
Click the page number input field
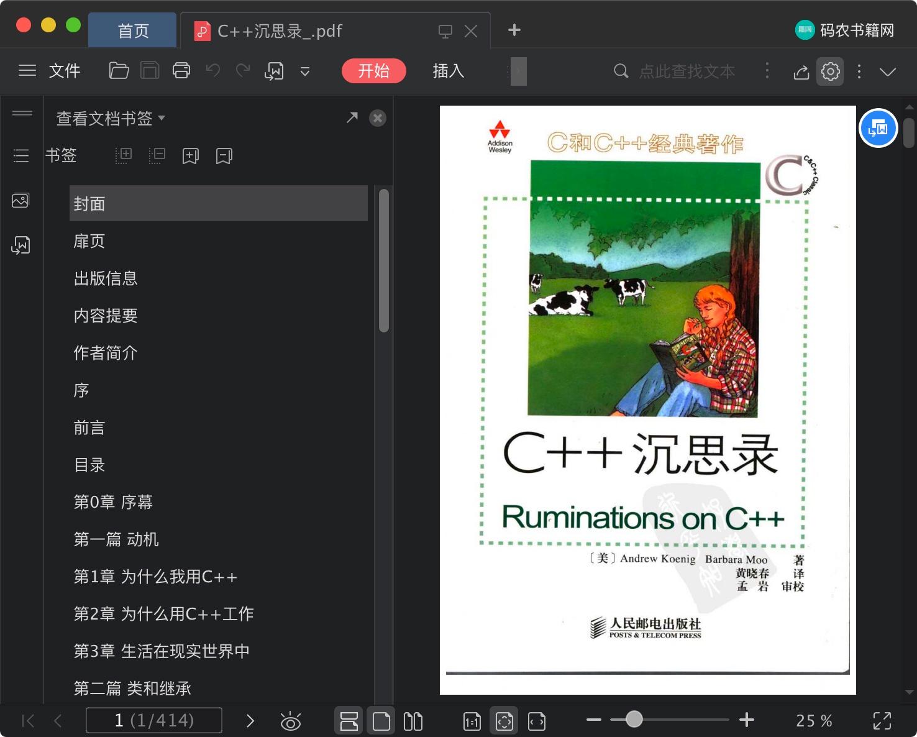coord(154,721)
